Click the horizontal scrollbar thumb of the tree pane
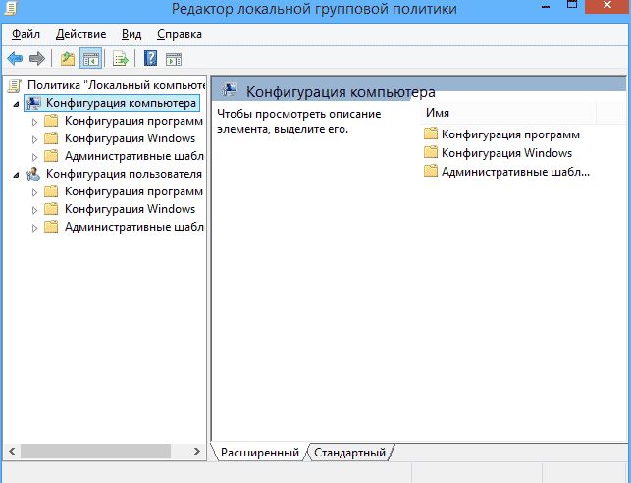This screenshot has height=483, width=631. [x=96, y=452]
